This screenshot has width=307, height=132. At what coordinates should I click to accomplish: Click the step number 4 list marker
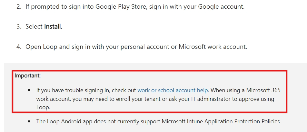click(19, 47)
